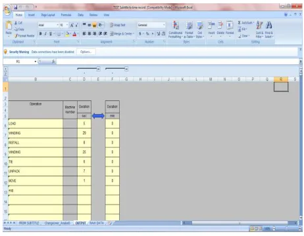304x236 pixels.
Task: Click the Increase Decimal button
Action: pos(159,33)
